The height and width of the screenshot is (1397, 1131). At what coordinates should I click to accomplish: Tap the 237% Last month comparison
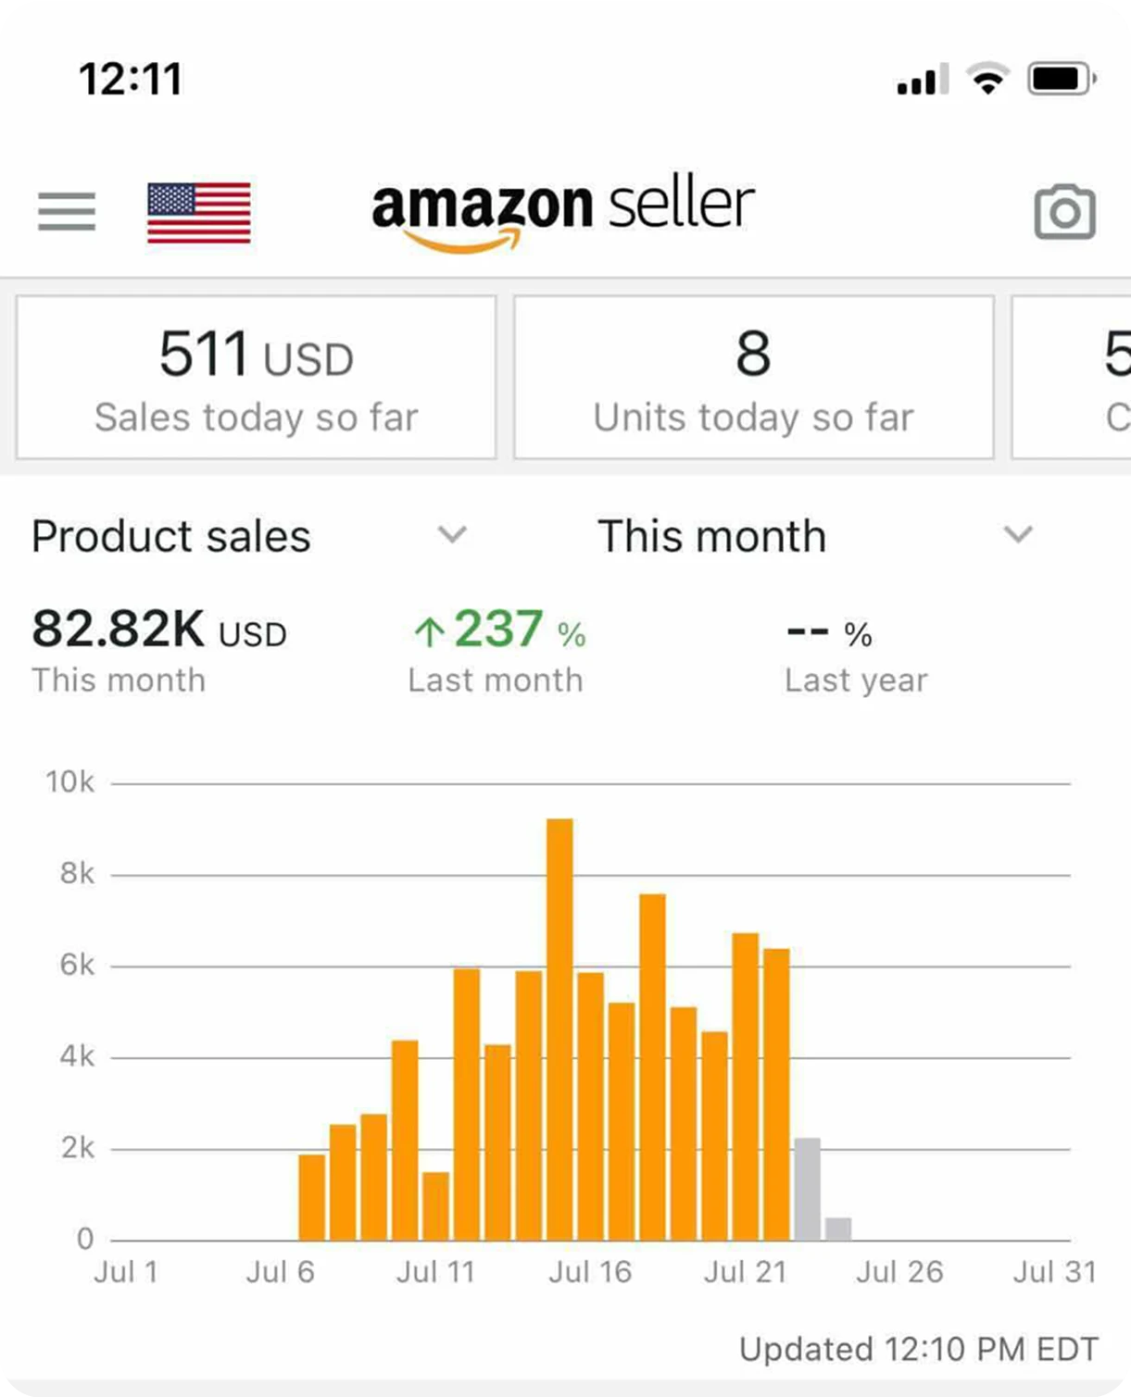tap(497, 648)
